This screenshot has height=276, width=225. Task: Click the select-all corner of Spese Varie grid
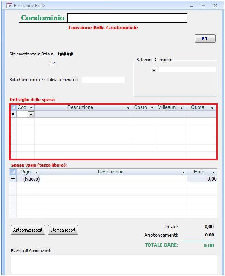coord(13,172)
